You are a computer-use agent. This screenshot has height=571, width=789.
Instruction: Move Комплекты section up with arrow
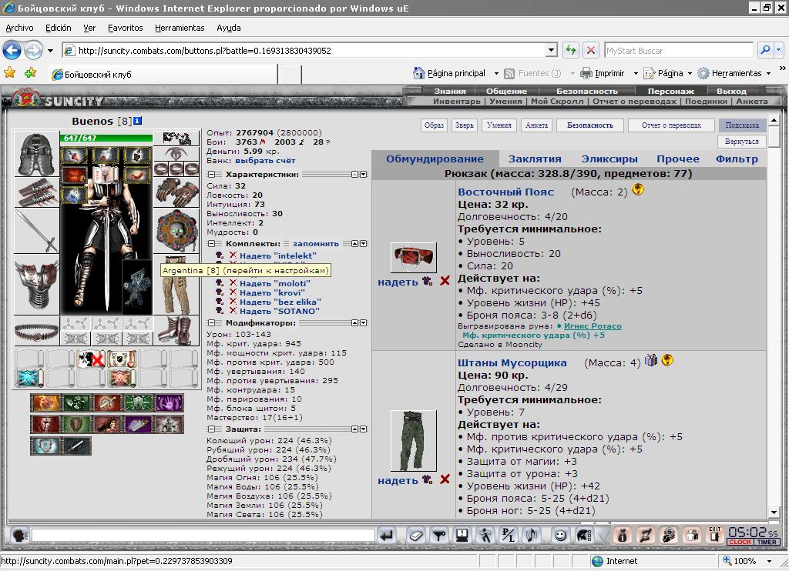354,243
